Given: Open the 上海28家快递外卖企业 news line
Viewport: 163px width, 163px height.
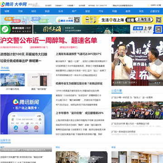Looking at the screenshot, I should tap(80, 120).
